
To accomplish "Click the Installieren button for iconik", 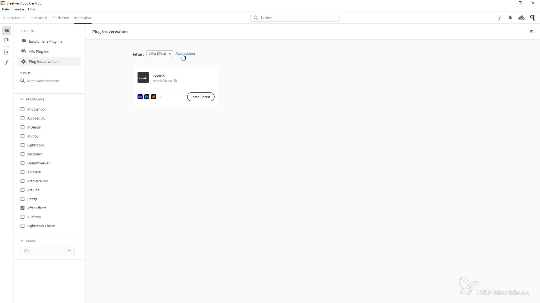I will click(x=201, y=97).
